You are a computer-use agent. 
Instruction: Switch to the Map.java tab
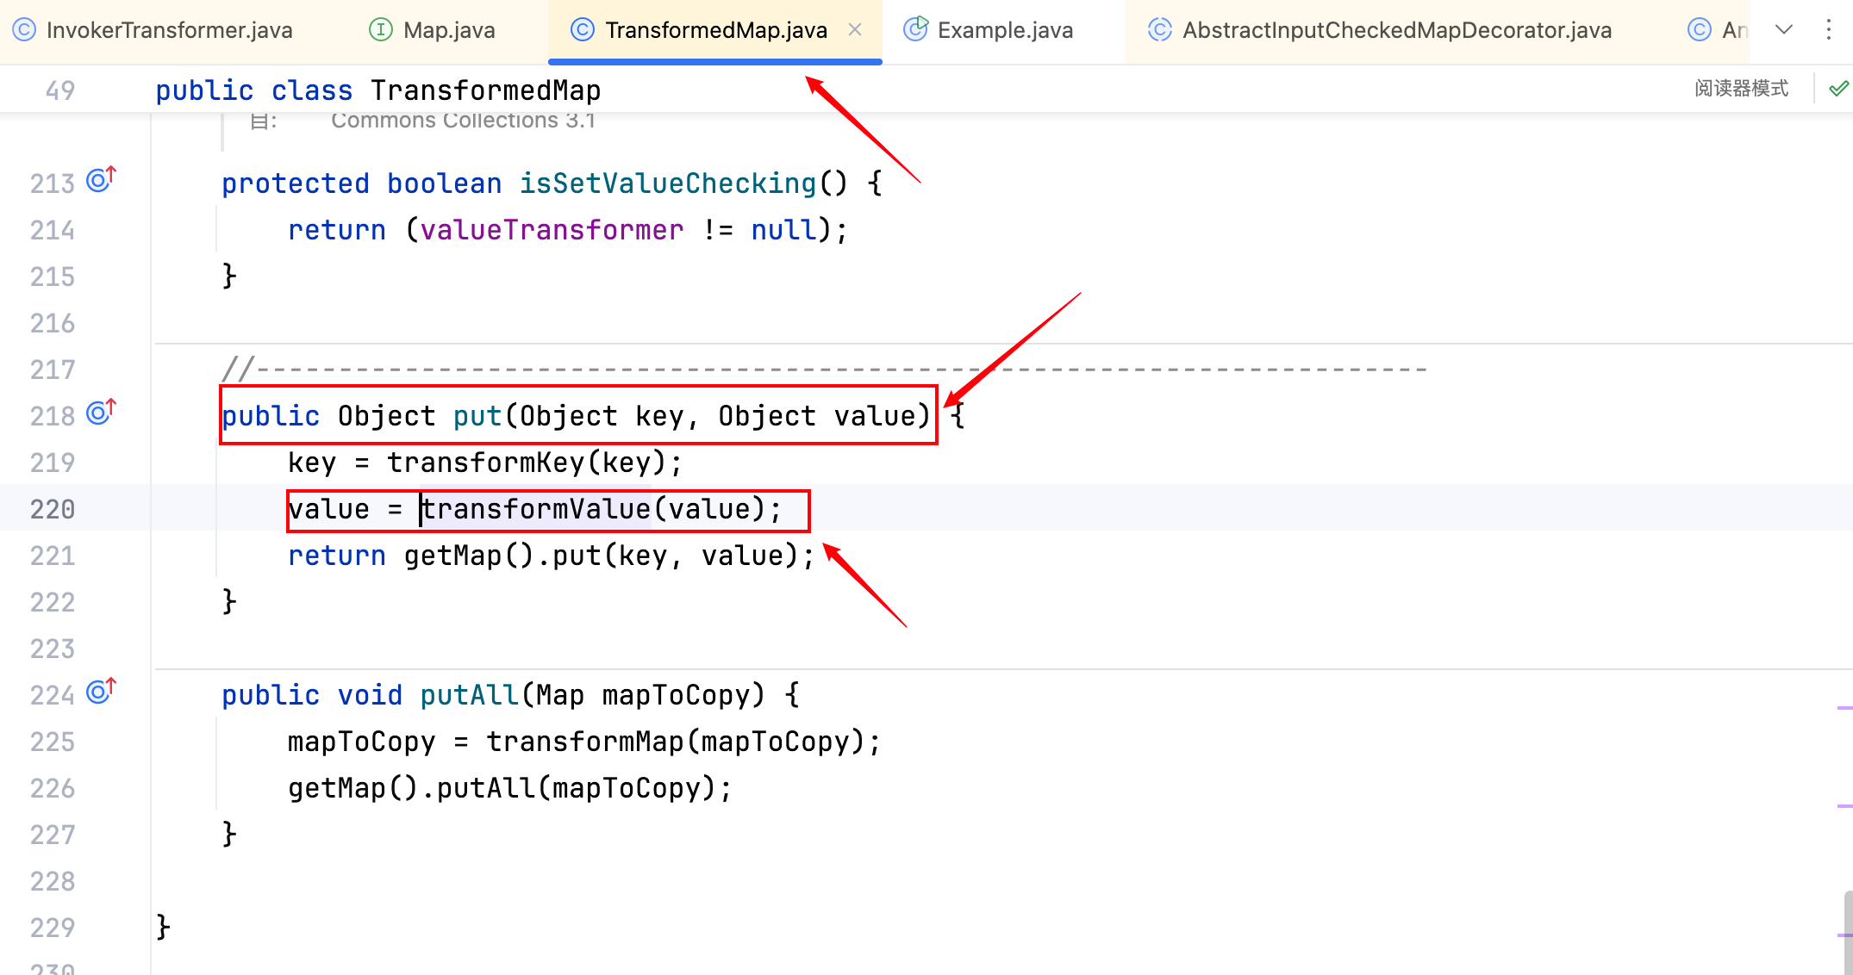448,30
